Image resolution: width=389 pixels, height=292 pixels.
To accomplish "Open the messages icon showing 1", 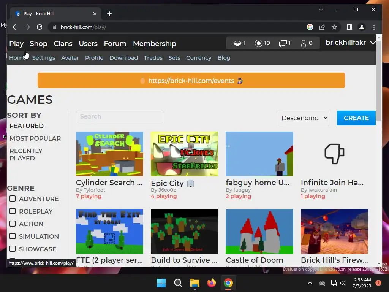I will click(x=283, y=43).
